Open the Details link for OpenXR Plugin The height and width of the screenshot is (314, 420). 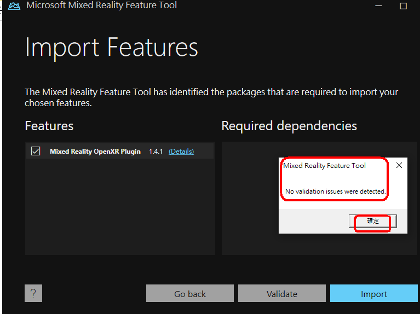[x=181, y=152]
